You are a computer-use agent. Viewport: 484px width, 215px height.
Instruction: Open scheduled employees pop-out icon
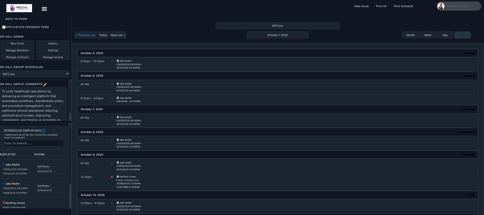pyautogui.click(x=43, y=131)
